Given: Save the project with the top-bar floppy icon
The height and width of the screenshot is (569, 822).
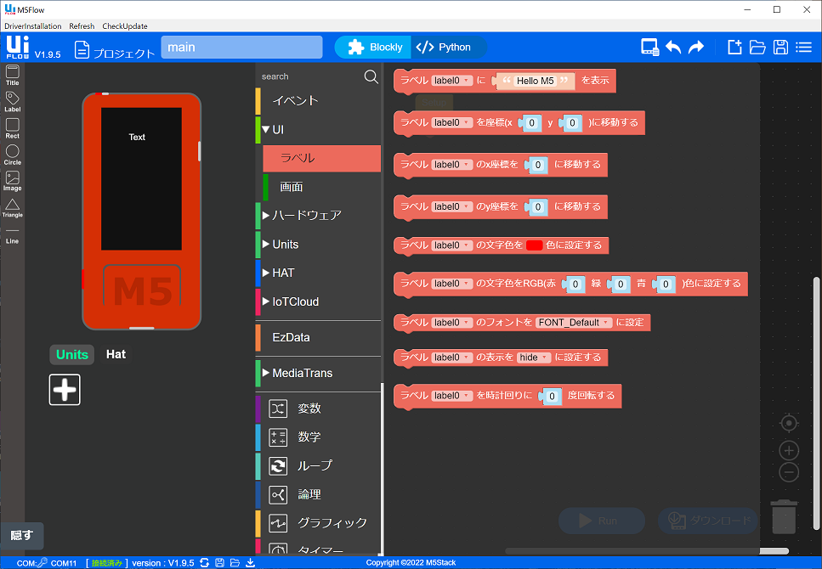Looking at the screenshot, I should click(x=780, y=48).
